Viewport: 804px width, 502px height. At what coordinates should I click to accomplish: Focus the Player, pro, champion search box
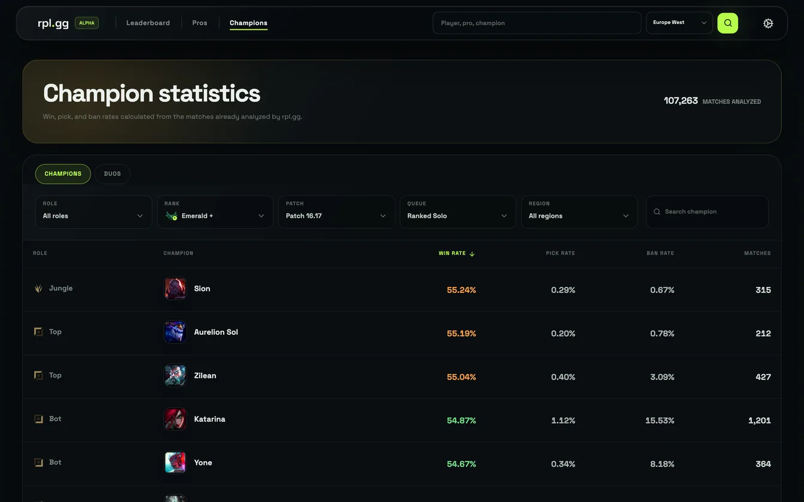point(537,23)
